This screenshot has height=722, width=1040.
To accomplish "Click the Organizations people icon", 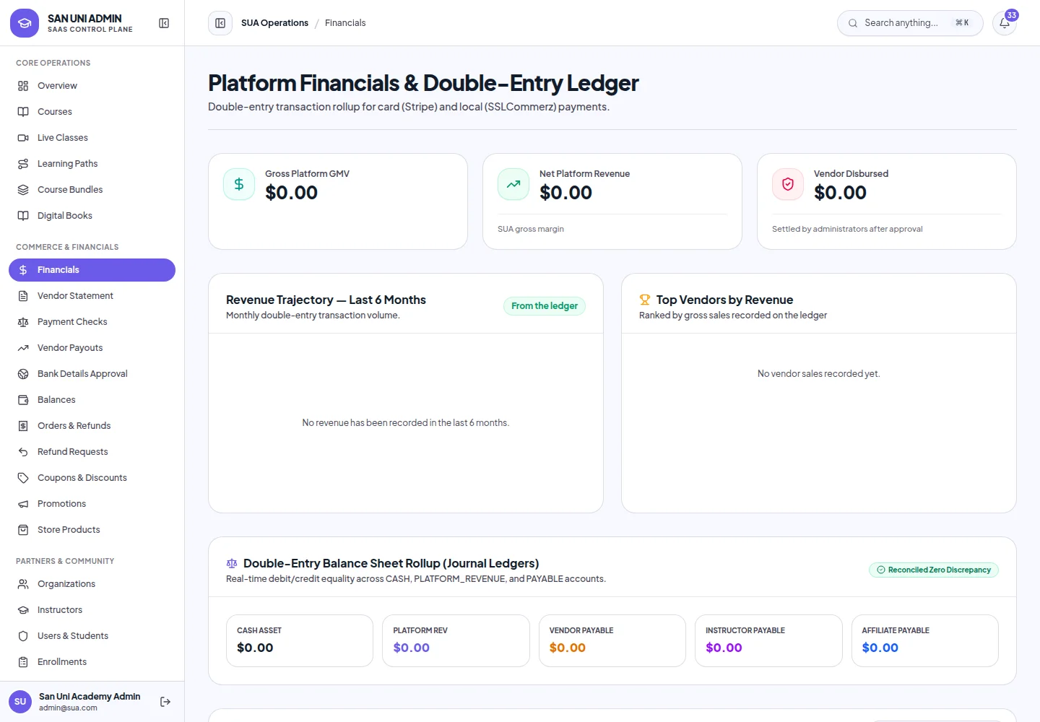I will 23,584.
